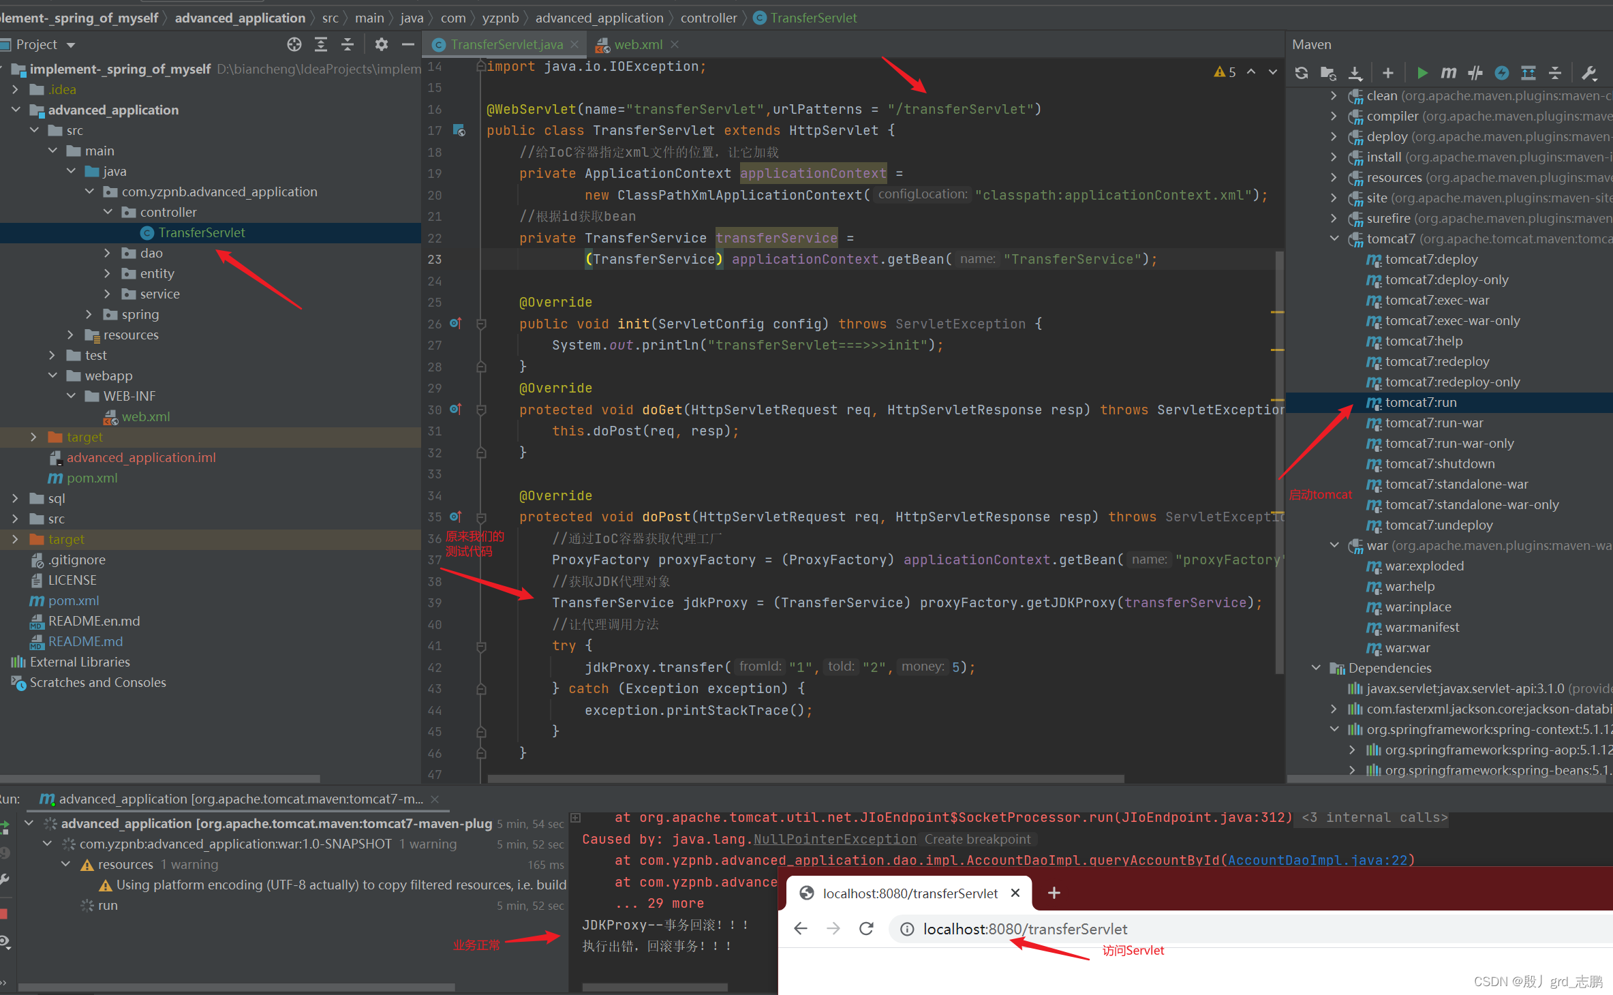Click the editor horizontal scrollbar
Image resolution: width=1613 pixels, height=995 pixels.
click(804, 778)
